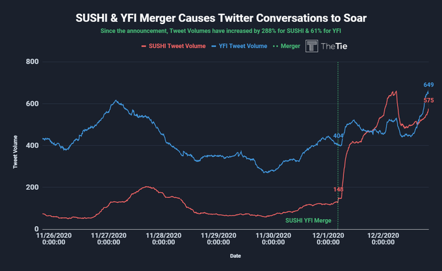Image resolution: width=442 pixels, height=271 pixels.
Task: Click the 12/1/2020 date axis label
Action: click(328, 239)
